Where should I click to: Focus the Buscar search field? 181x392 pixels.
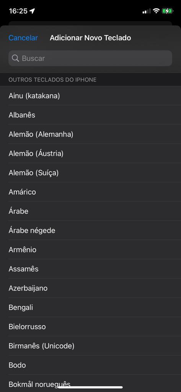click(90, 58)
